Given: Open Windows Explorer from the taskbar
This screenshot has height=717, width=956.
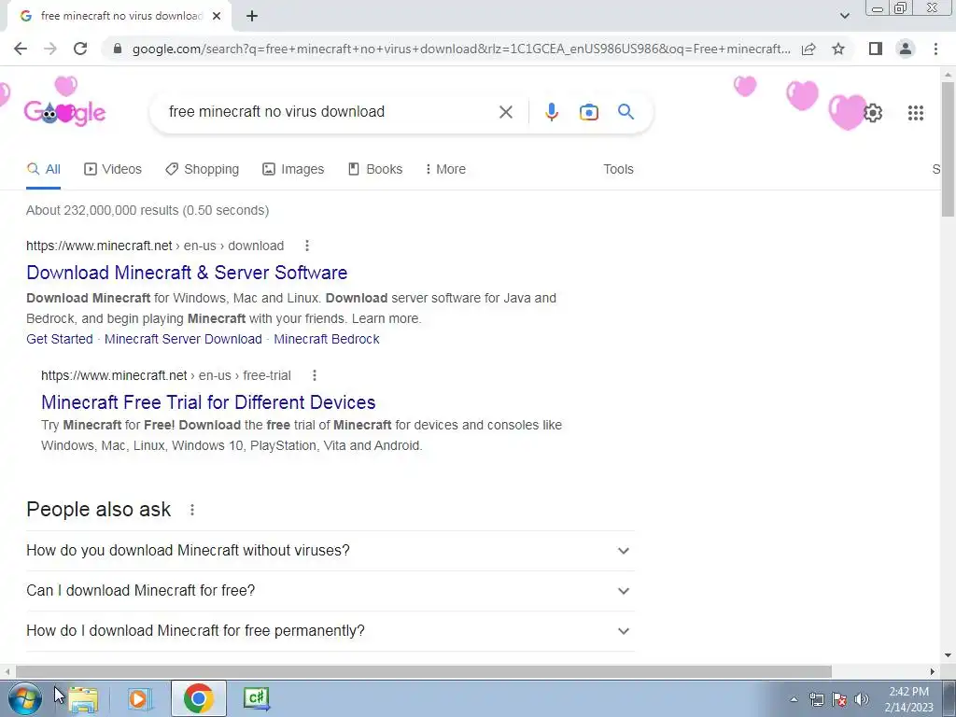Looking at the screenshot, I should coord(83,698).
